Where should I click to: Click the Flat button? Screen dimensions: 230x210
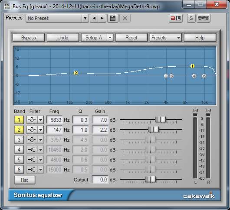point(25,180)
